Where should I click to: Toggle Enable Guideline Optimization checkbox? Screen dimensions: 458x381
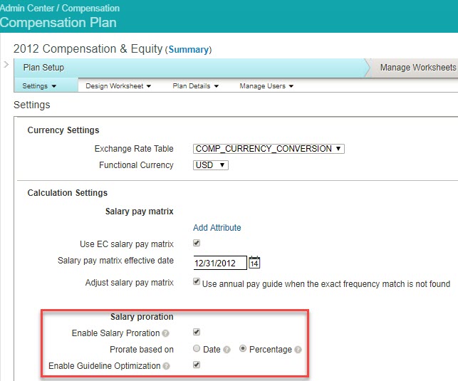197,365
